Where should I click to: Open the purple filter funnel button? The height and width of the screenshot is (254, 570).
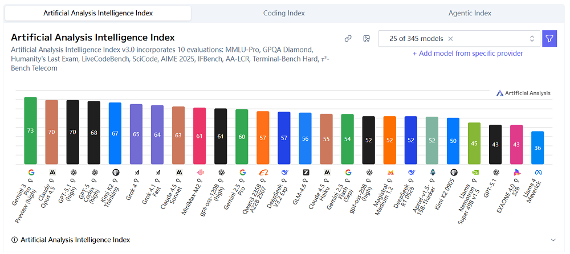tap(549, 39)
